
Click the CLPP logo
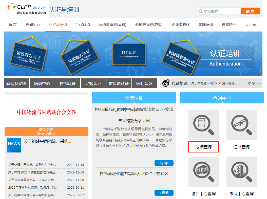coord(25,9)
